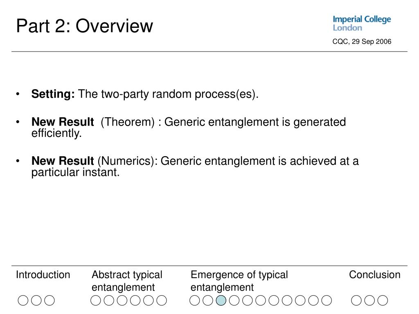Click the bold Setting: bullet text
The height and width of the screenshot is (314, 419).
coord(53,94)
